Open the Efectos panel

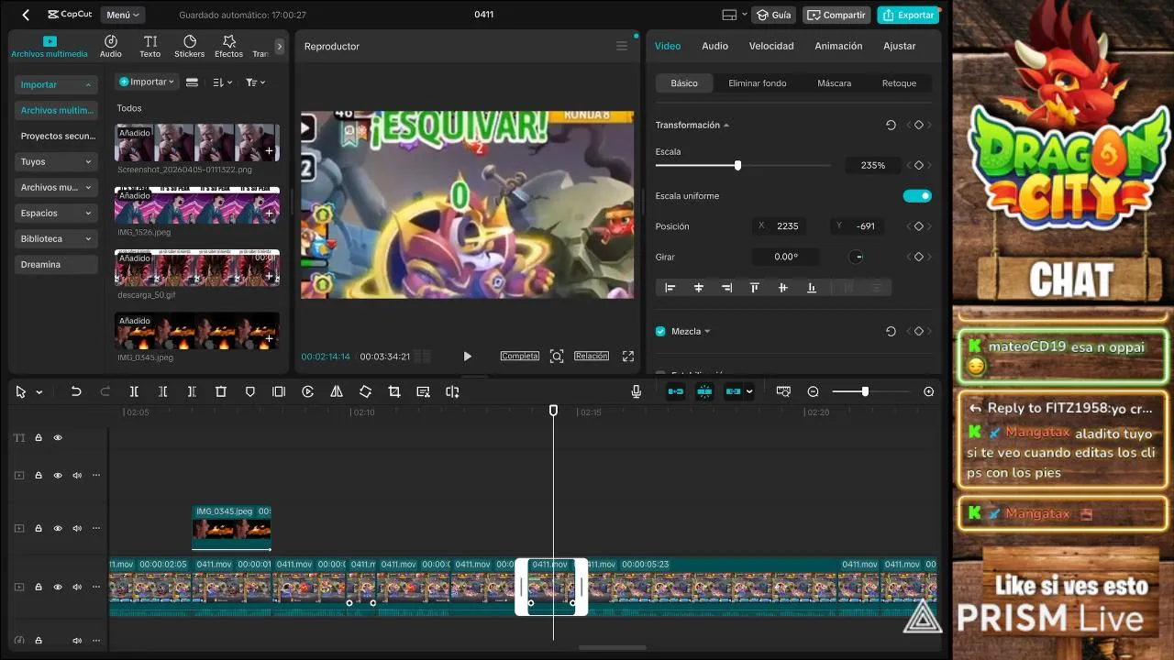coord(229,47)
